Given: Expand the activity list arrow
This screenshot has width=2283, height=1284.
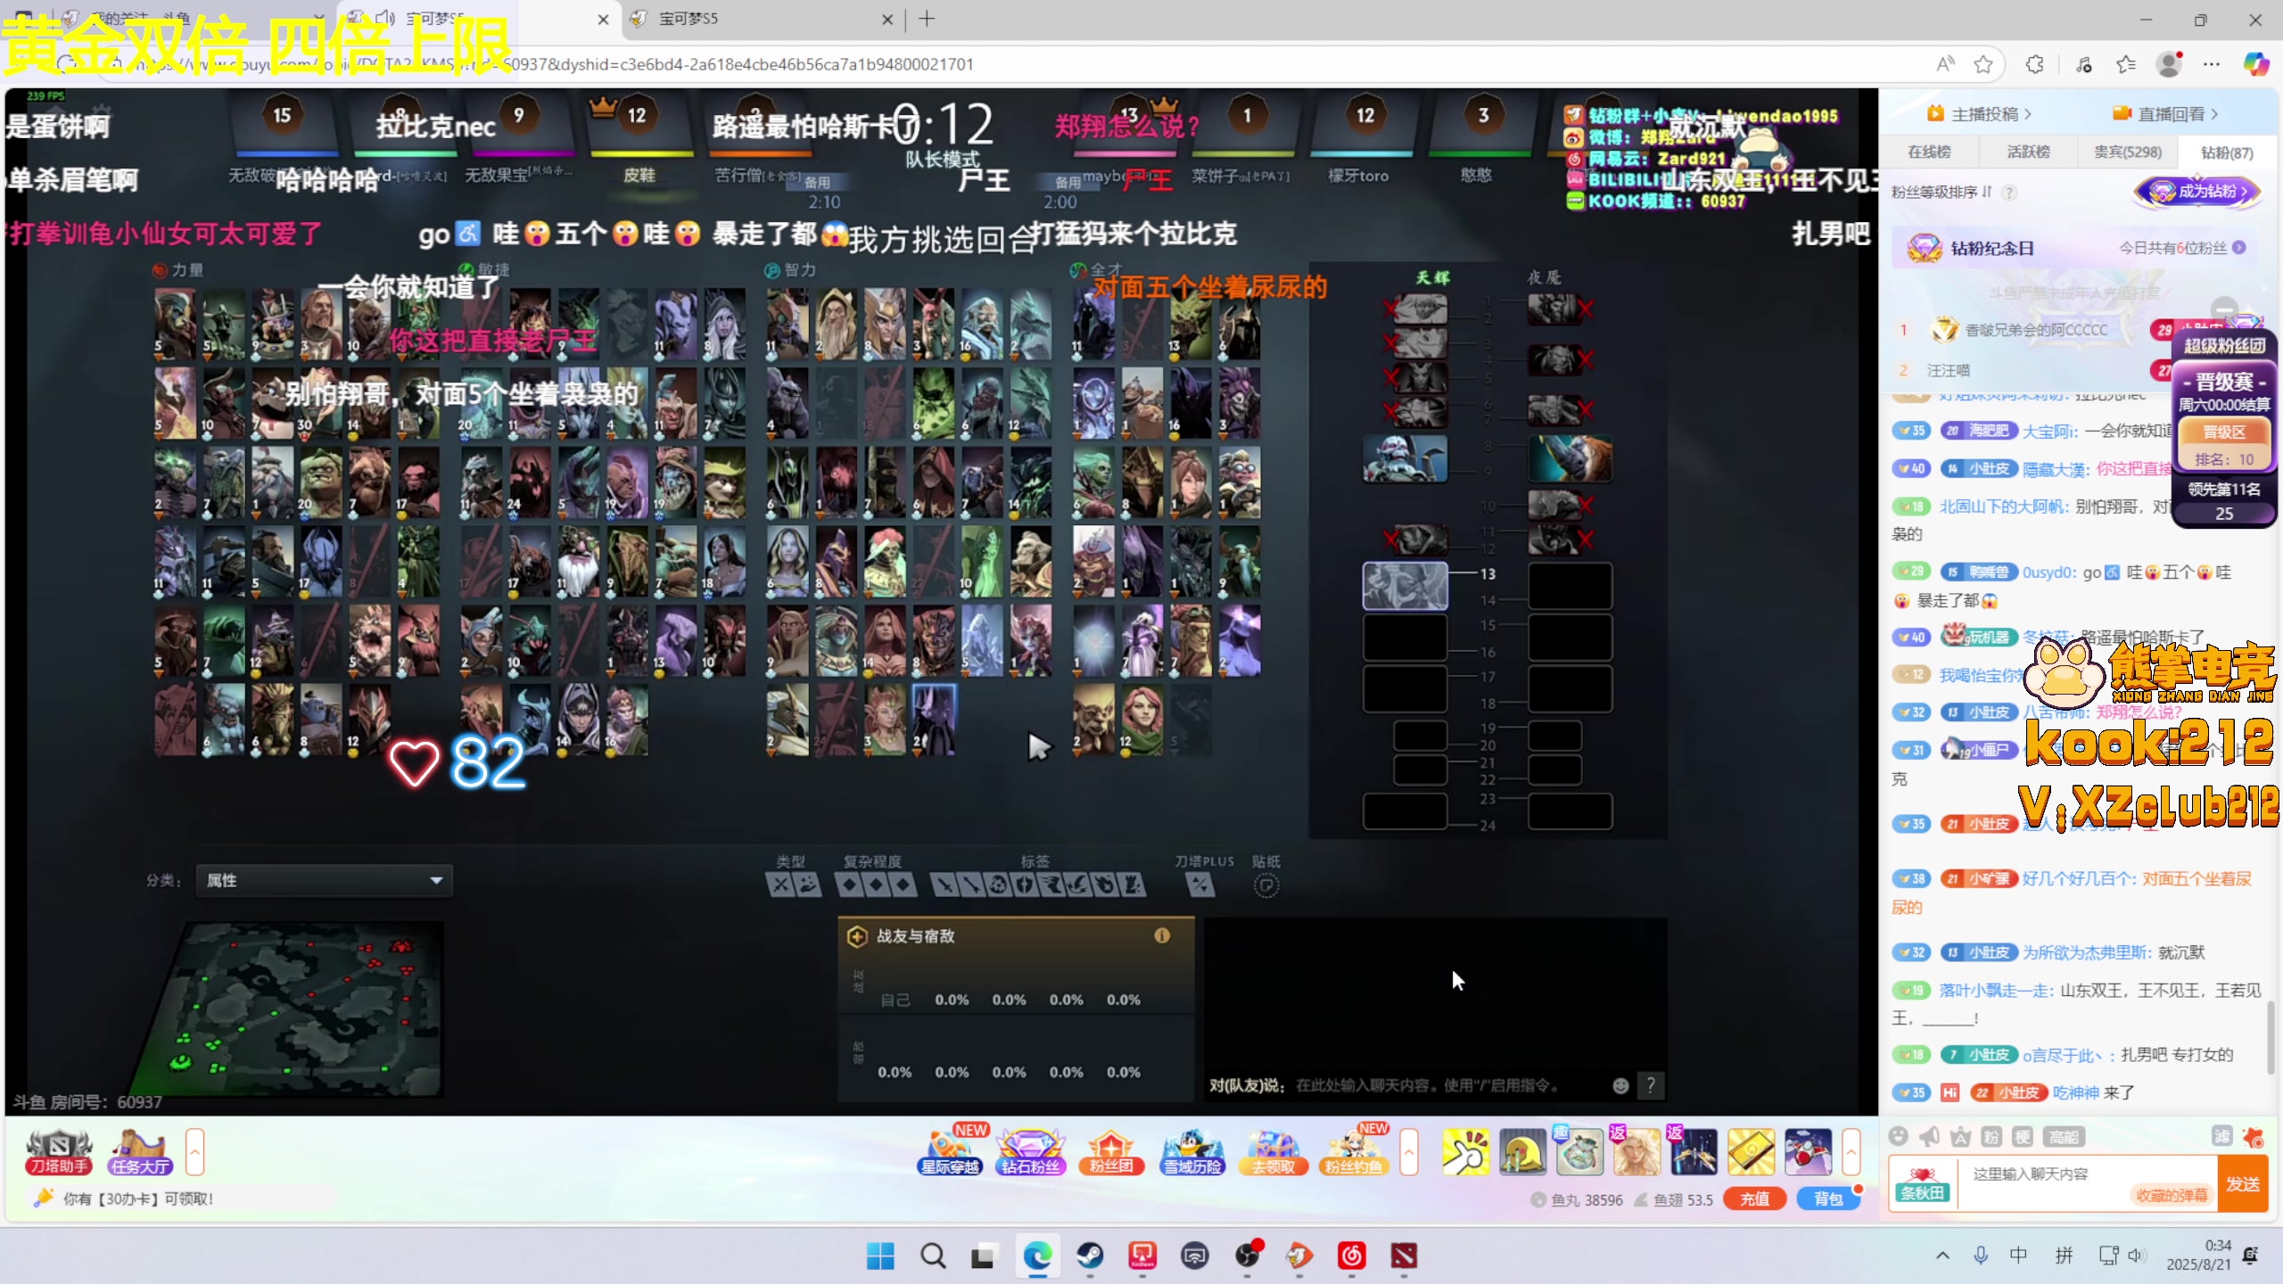Looking at the screenshot, I should tap(1409, 1152).
